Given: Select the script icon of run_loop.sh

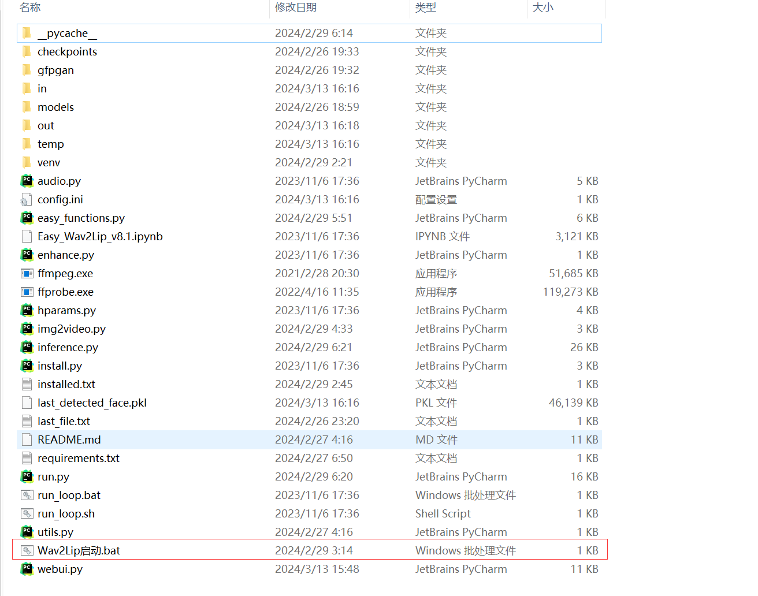Looking at the screenshot, I should coord(27,513).
